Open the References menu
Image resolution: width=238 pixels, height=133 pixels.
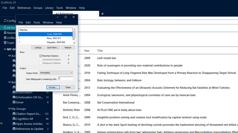click(x=24, y=8)
